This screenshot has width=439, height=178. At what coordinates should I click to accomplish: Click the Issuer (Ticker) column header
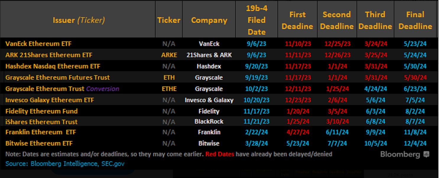pos(79,20)
